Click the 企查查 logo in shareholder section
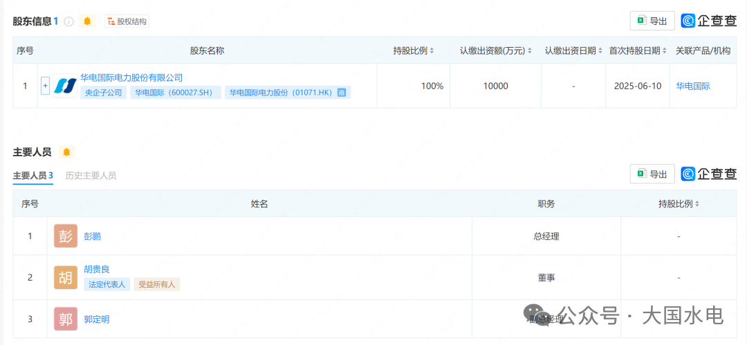Image resolution: width=747 pixels, height=345 pixels. pos(709,21)
